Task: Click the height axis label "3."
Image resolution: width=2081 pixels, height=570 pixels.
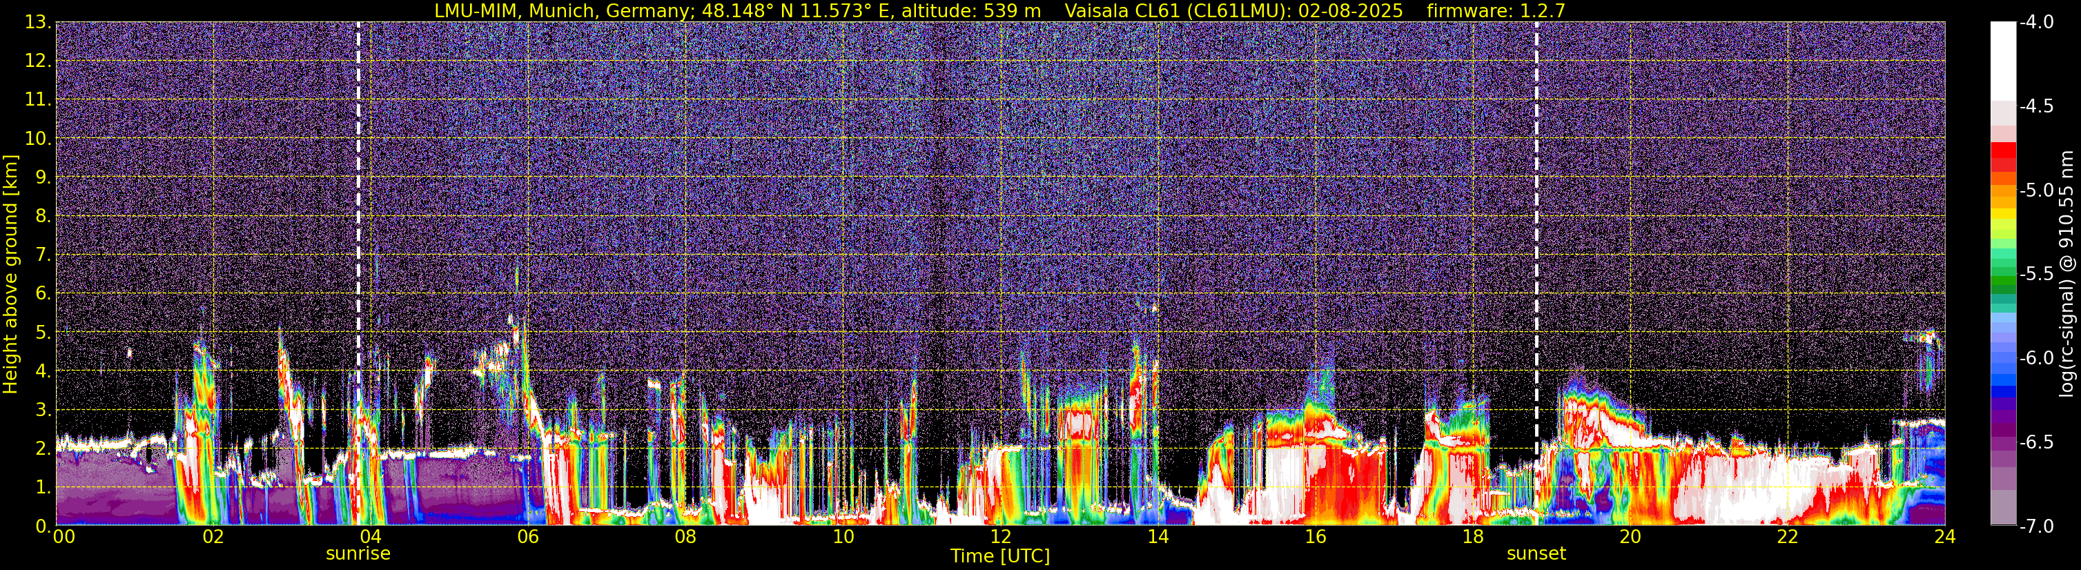Action: pyautogui.click(x=43, y=410)
